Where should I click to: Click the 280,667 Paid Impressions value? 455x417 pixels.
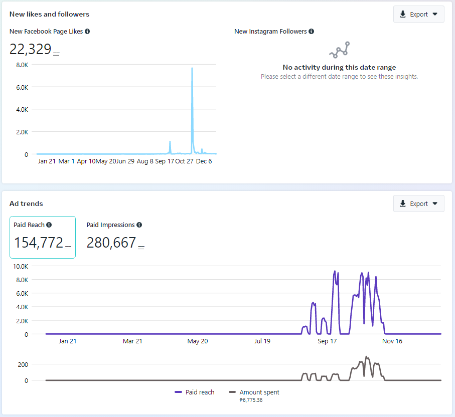pyautogui.click(x=111, y=243)
